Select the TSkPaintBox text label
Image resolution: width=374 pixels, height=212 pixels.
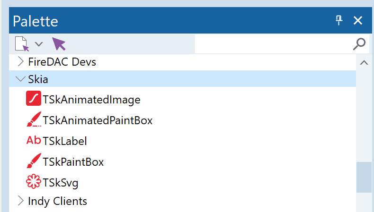click(x=73, y=162)
